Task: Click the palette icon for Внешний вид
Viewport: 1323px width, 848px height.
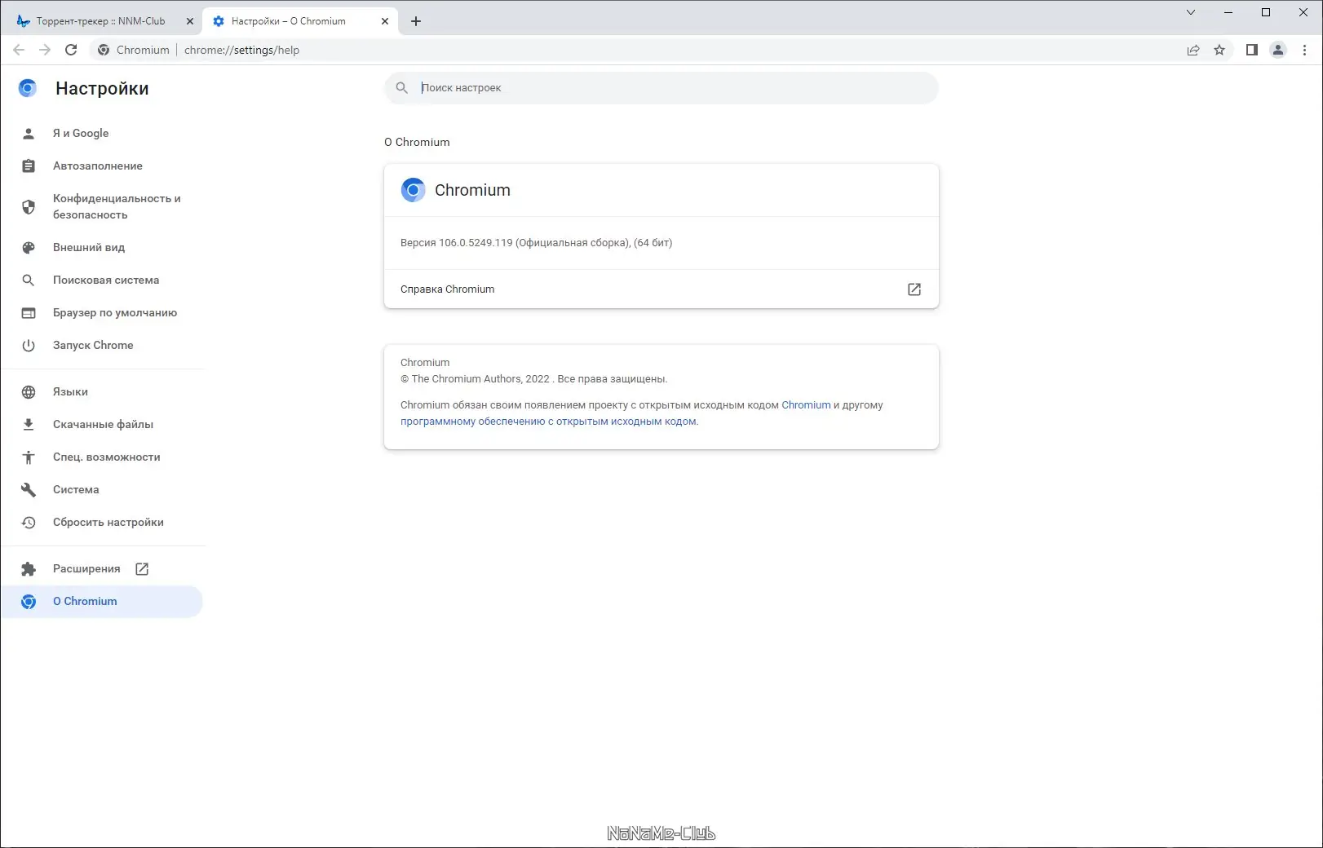Action: click(29, 247)
